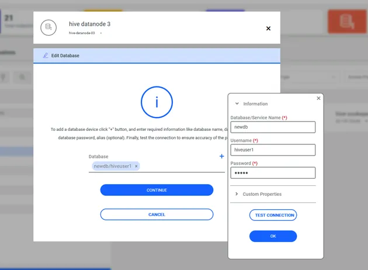Focus the Password input field
This screenshot has width=368, height=270.
[273, 173]
